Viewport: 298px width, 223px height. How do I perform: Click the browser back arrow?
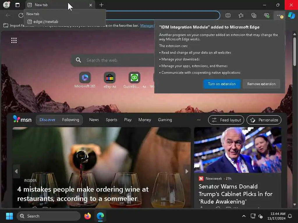click(x=8, y=15)
